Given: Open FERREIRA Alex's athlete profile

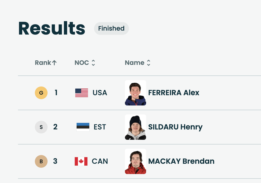Looking at the screenshot, I should click(x=174, y=93).
